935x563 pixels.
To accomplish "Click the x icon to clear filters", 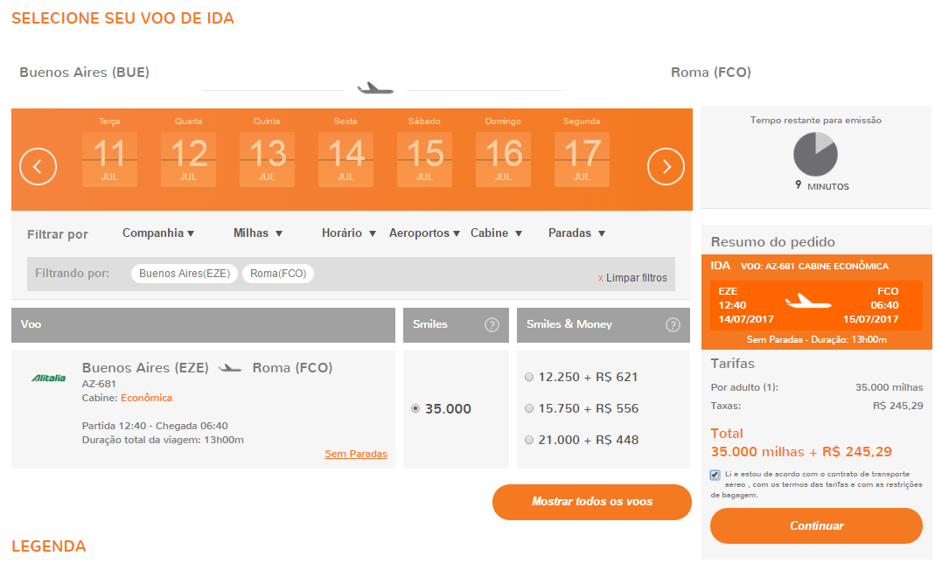I will pos(601,278).
